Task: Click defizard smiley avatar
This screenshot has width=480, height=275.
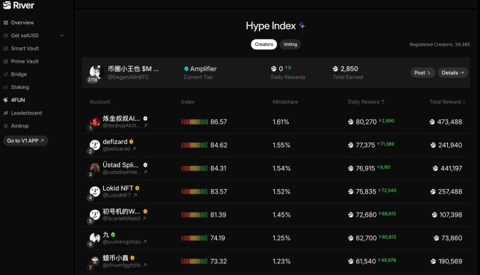Action: point(95,145)
